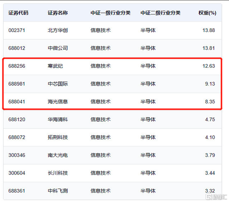Select stock name 海光信息
The image size is (229, 202).
58,102
